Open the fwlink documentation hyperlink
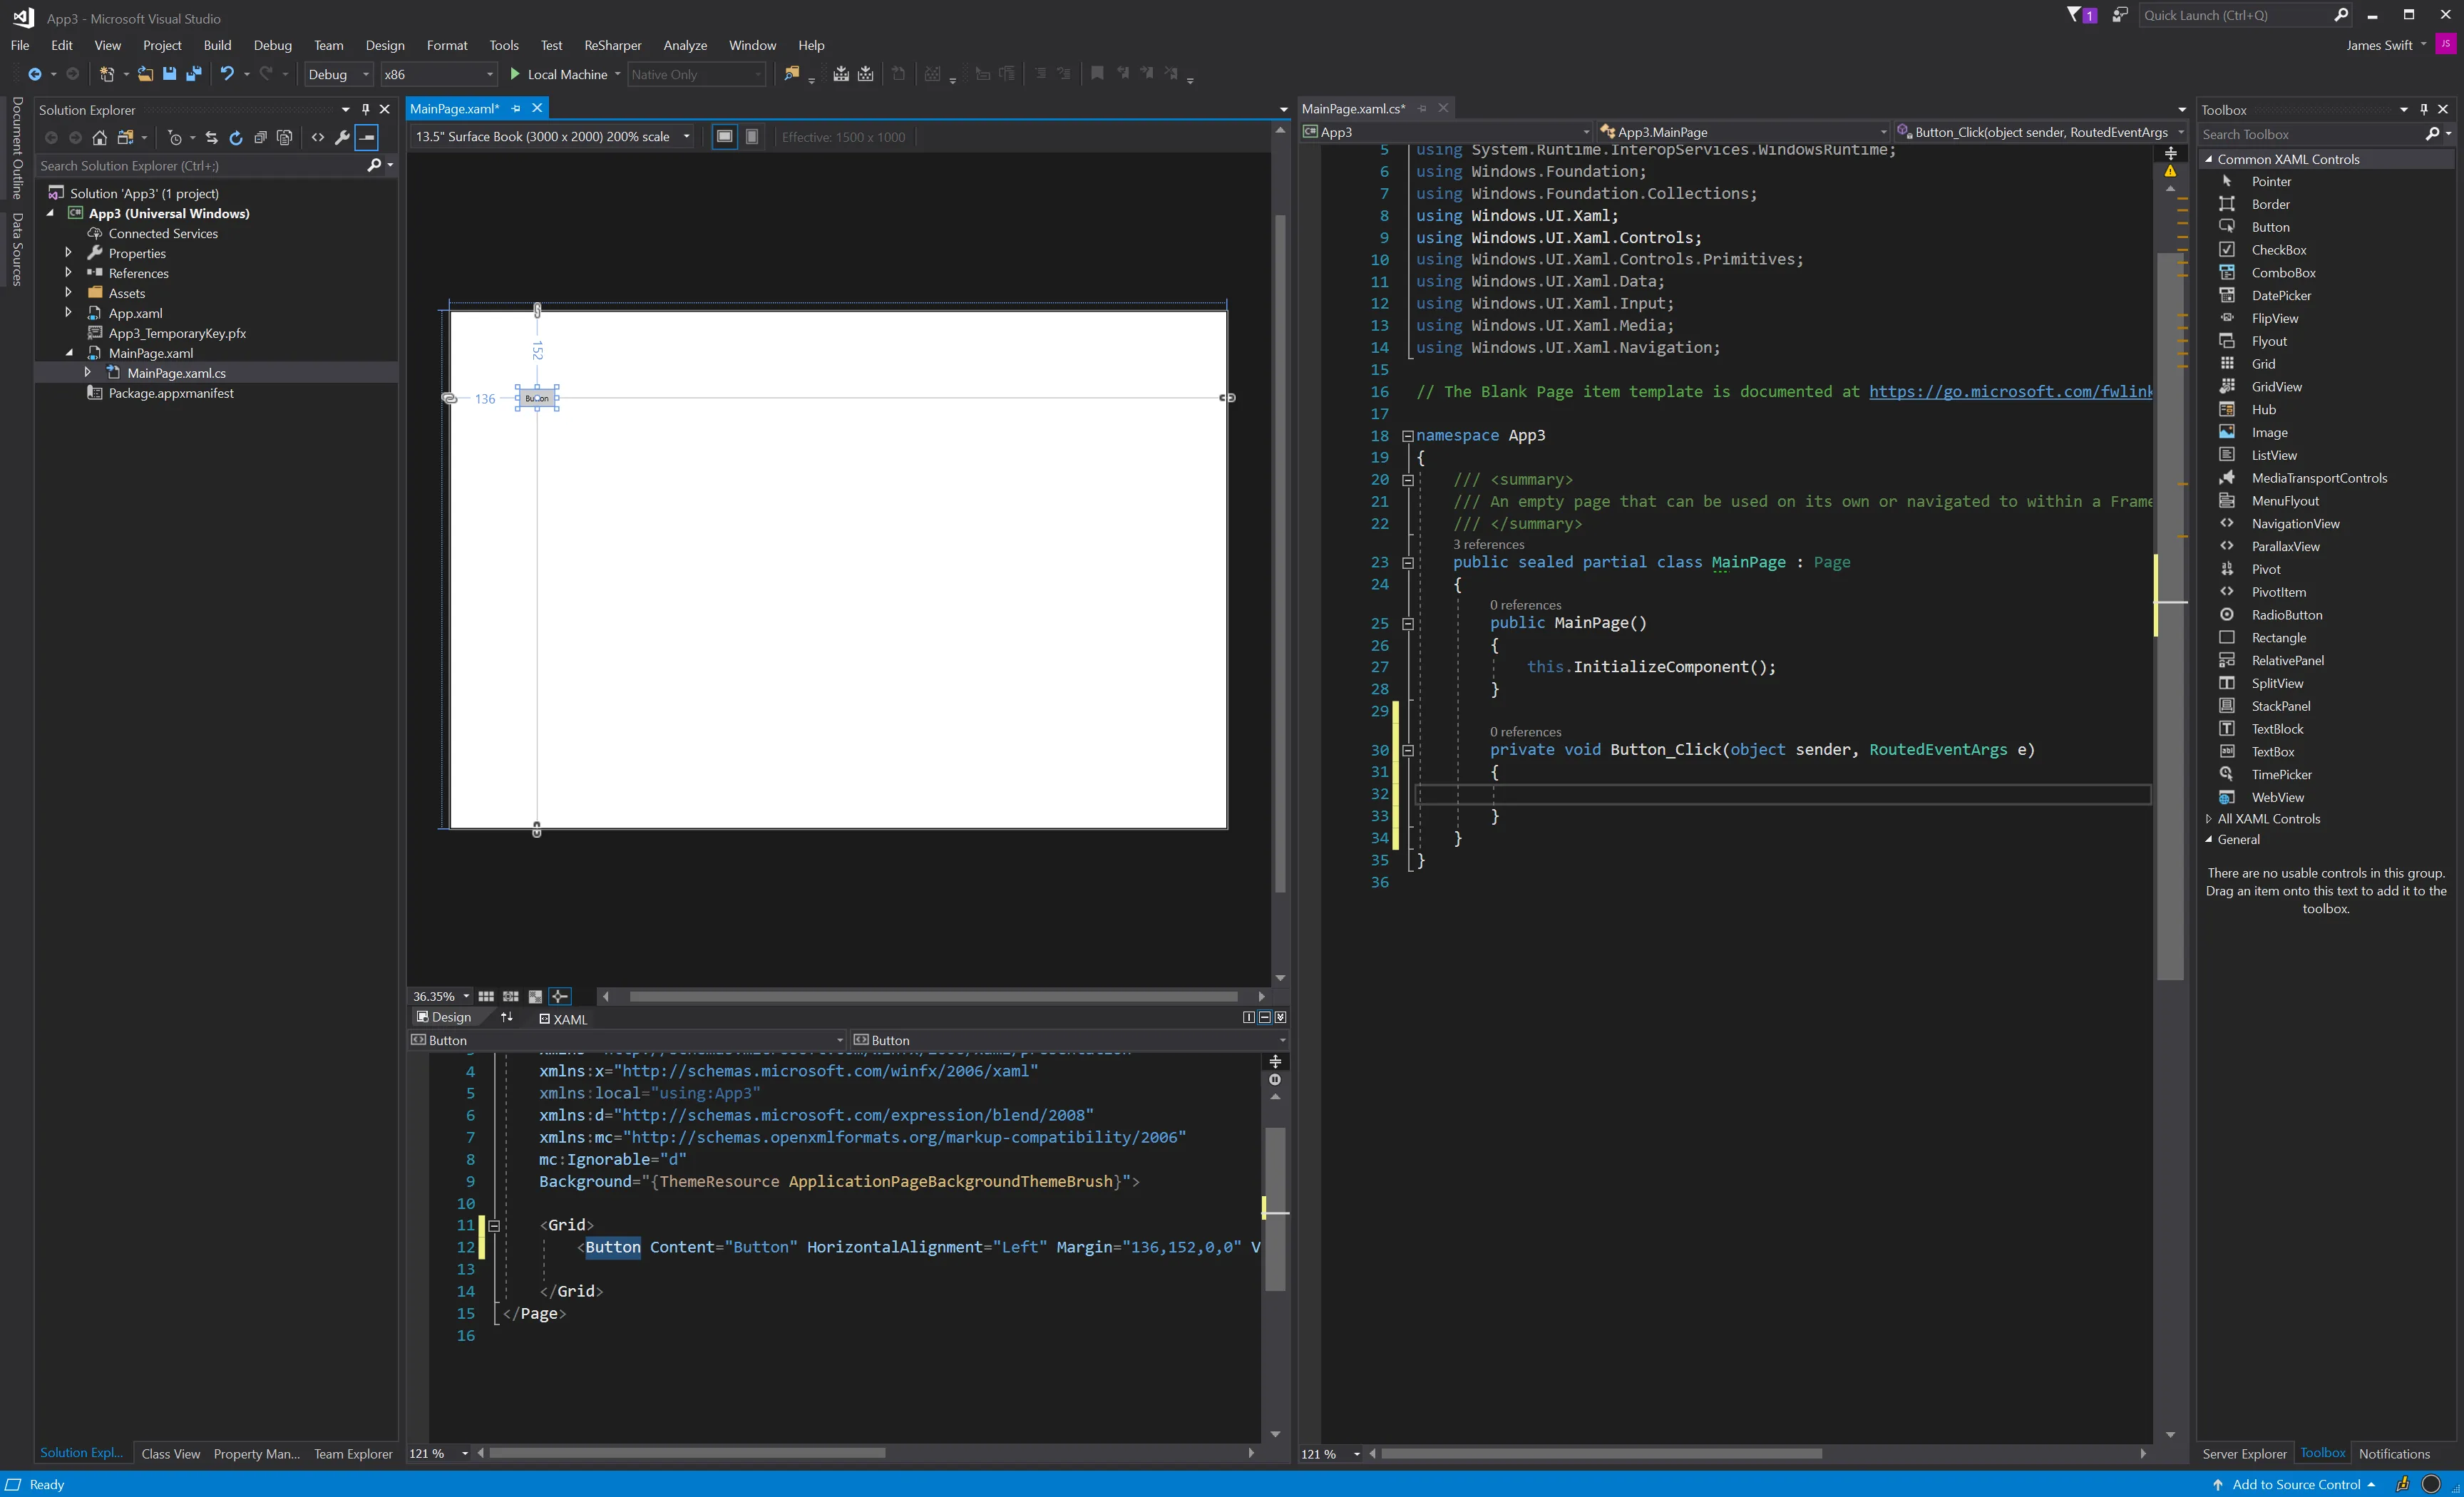Screen dimensions: 2464x1497 pyautogui.click(x=2010, y=392)
